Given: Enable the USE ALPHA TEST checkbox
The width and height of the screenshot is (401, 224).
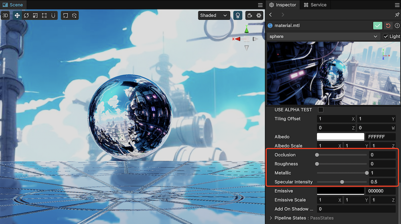Looking at the screenshot, I should pos(320,110).
